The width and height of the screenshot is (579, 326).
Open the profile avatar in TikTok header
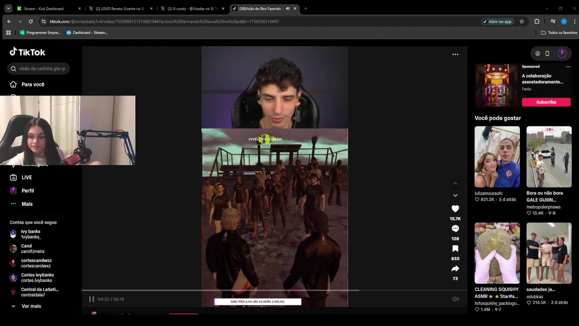pos(562,53)
